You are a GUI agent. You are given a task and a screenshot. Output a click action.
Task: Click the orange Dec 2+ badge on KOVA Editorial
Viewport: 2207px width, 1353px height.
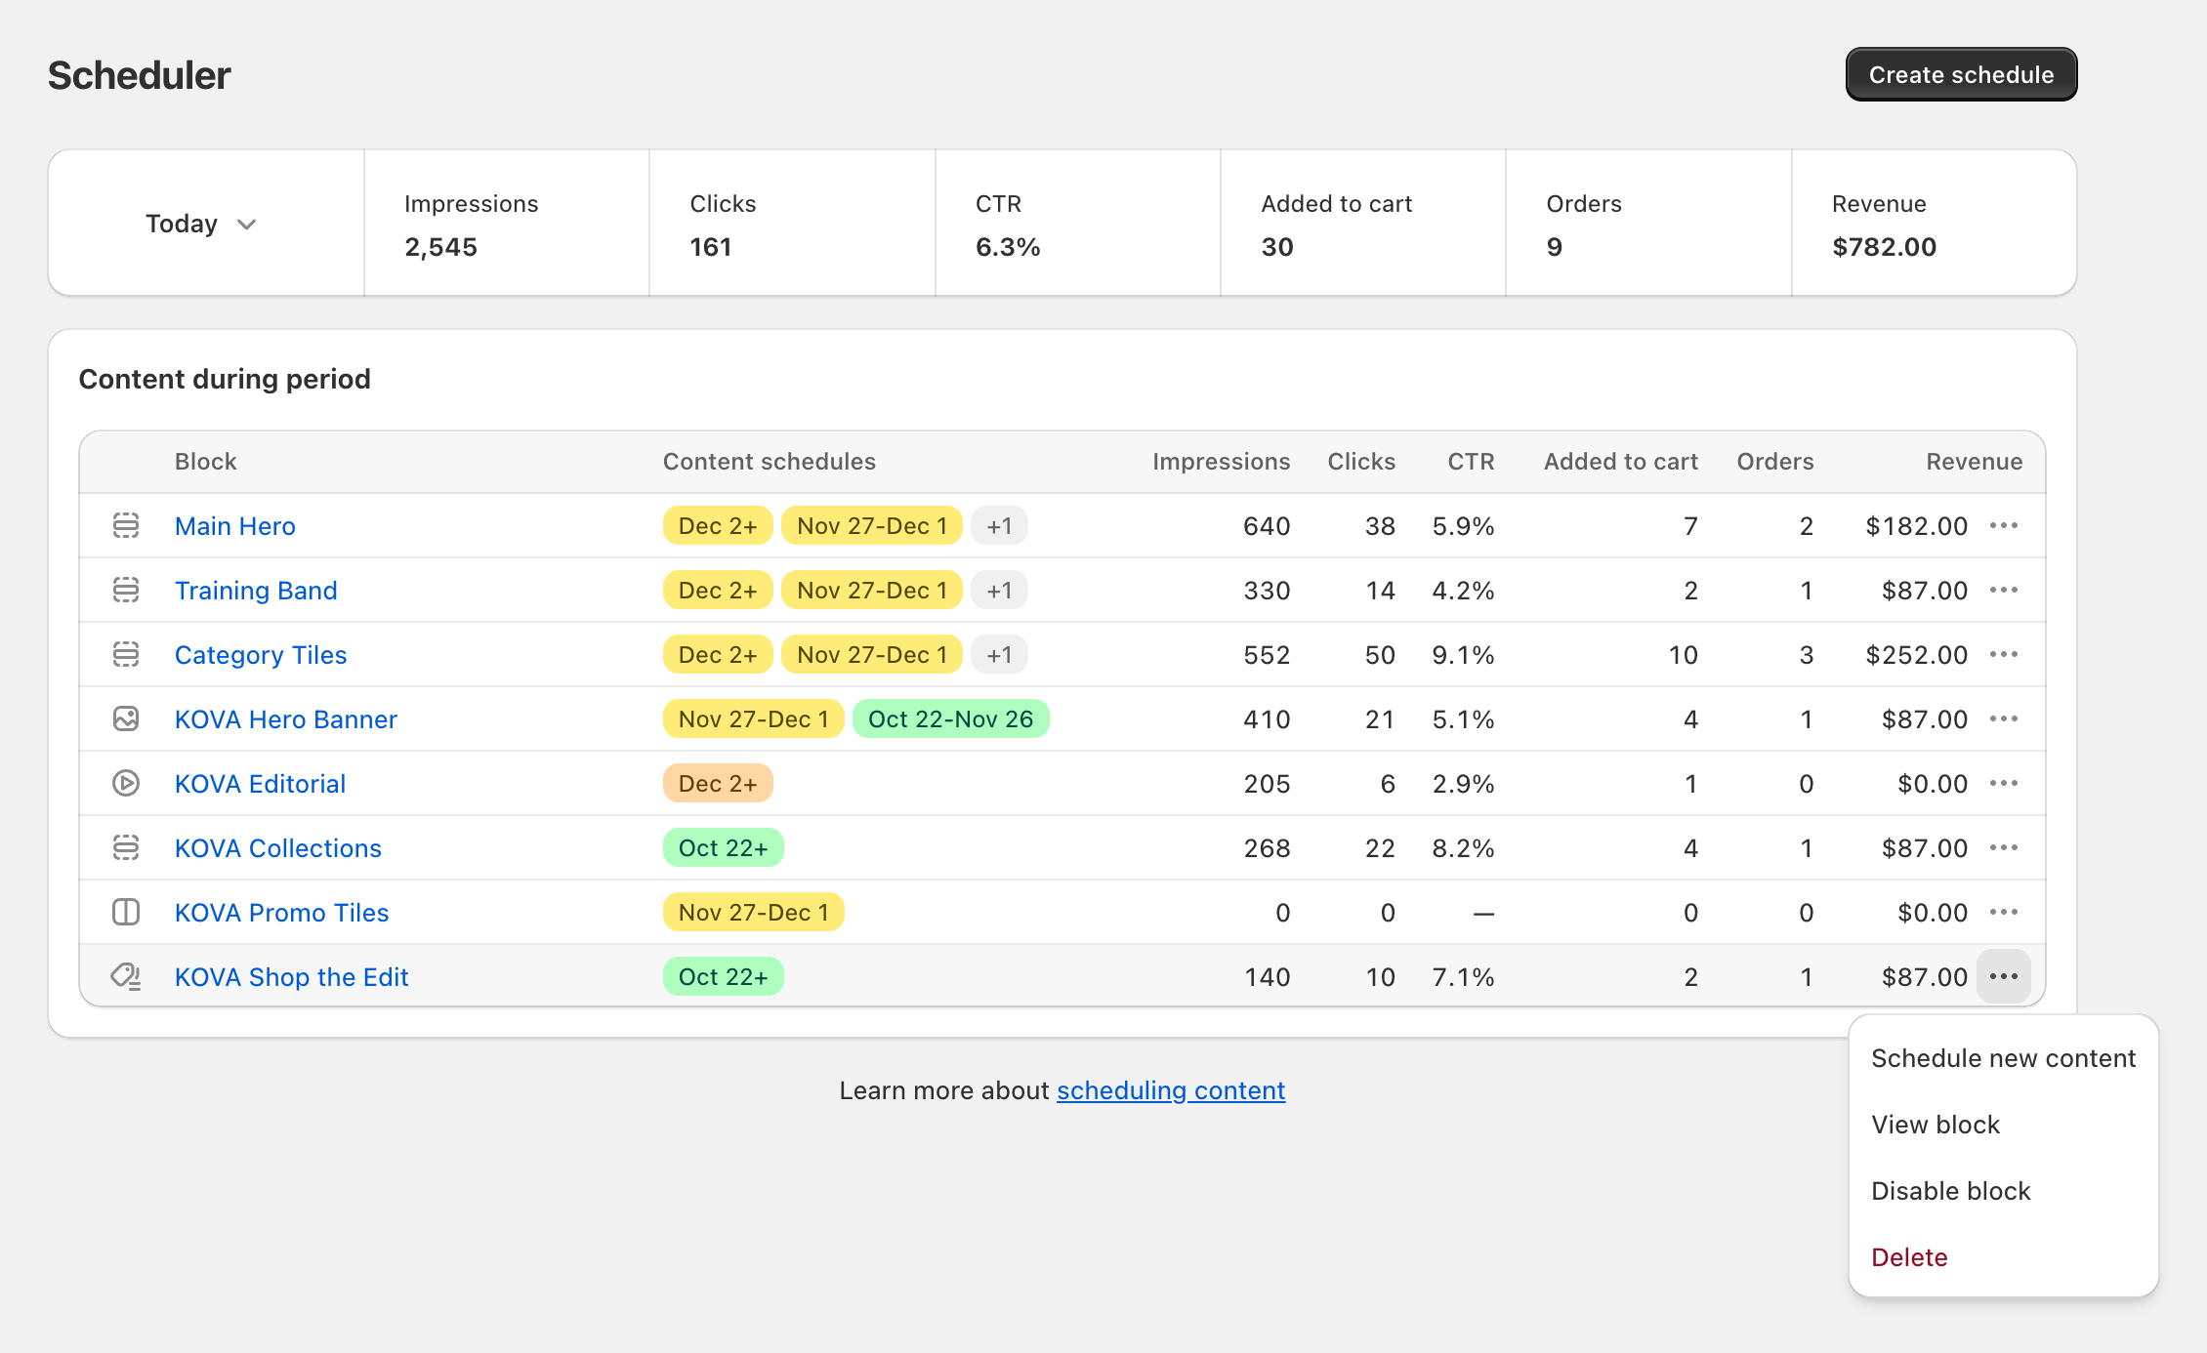[x=718, y=783]
